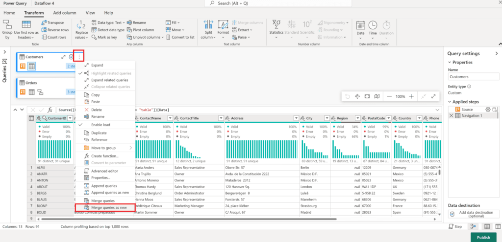The image size is (502, 242).
Task: Choose Duplicate from context menu
Action: tap(105, 133)
